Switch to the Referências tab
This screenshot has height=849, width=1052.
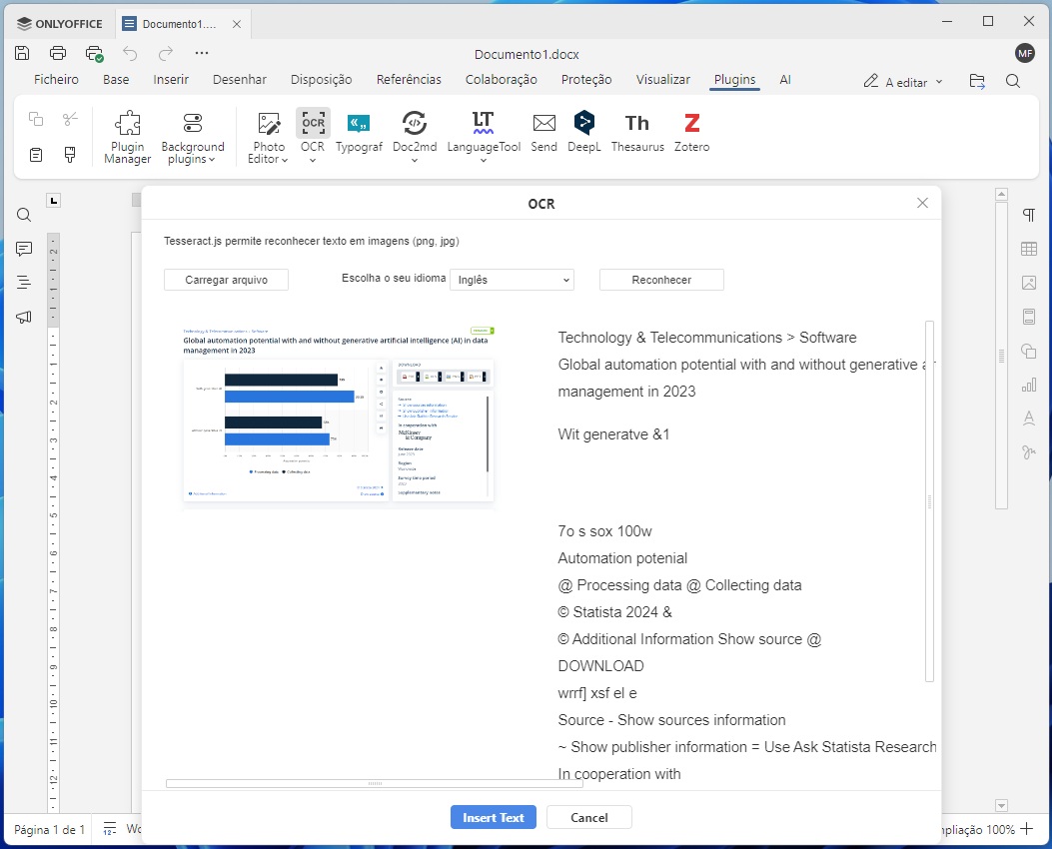coord(409,80)
